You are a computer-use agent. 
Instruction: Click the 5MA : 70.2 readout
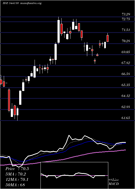(16, 174)
